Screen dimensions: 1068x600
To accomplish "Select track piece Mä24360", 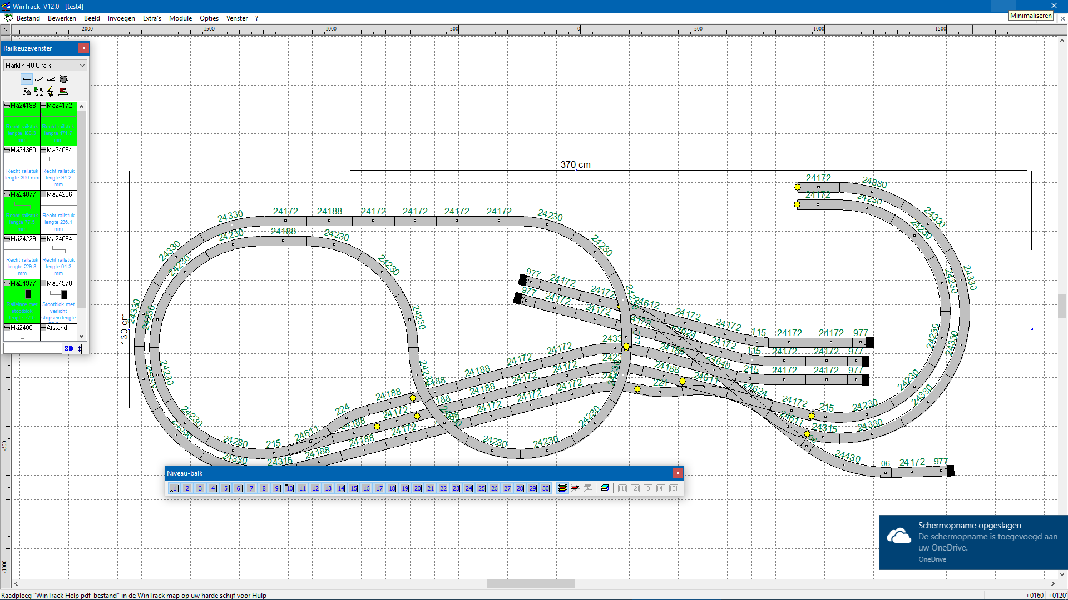I will click(22, 168).
